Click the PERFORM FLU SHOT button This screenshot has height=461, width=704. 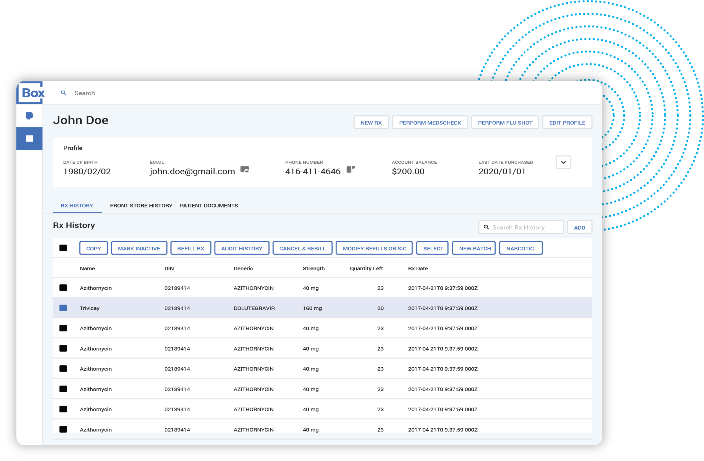(x=505, y=122)
